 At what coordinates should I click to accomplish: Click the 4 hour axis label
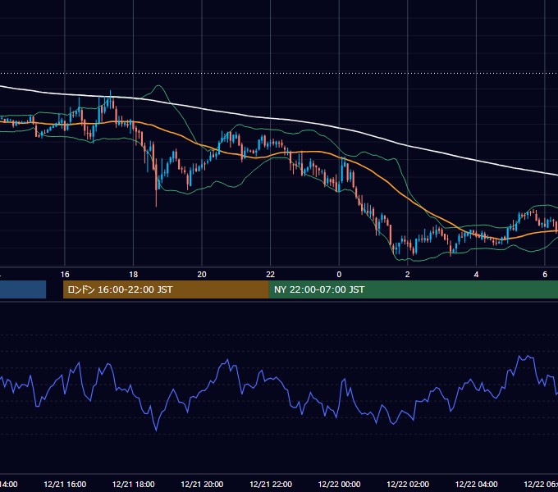click(476, 275)
